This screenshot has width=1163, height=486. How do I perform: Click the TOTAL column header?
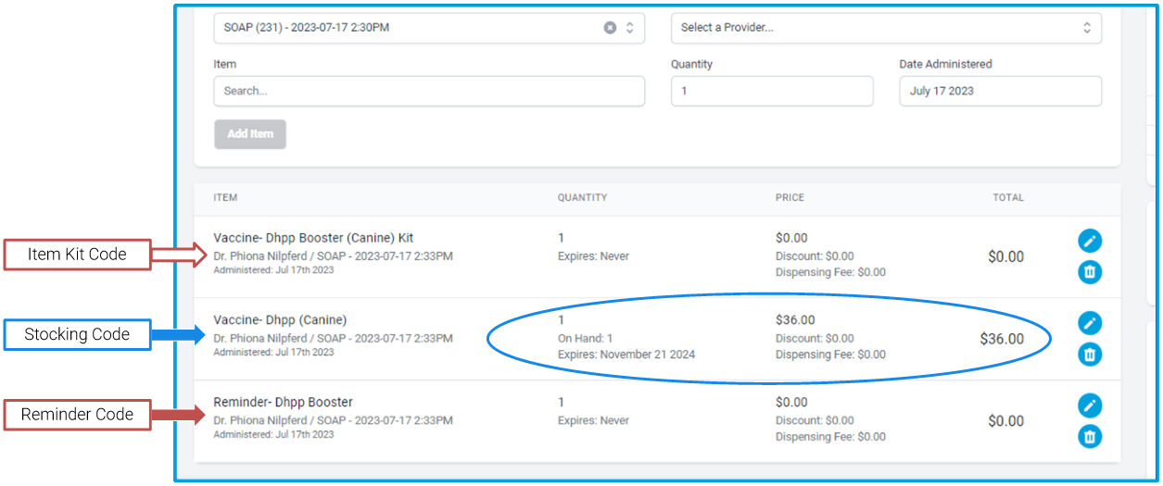tap(1008, 198)
